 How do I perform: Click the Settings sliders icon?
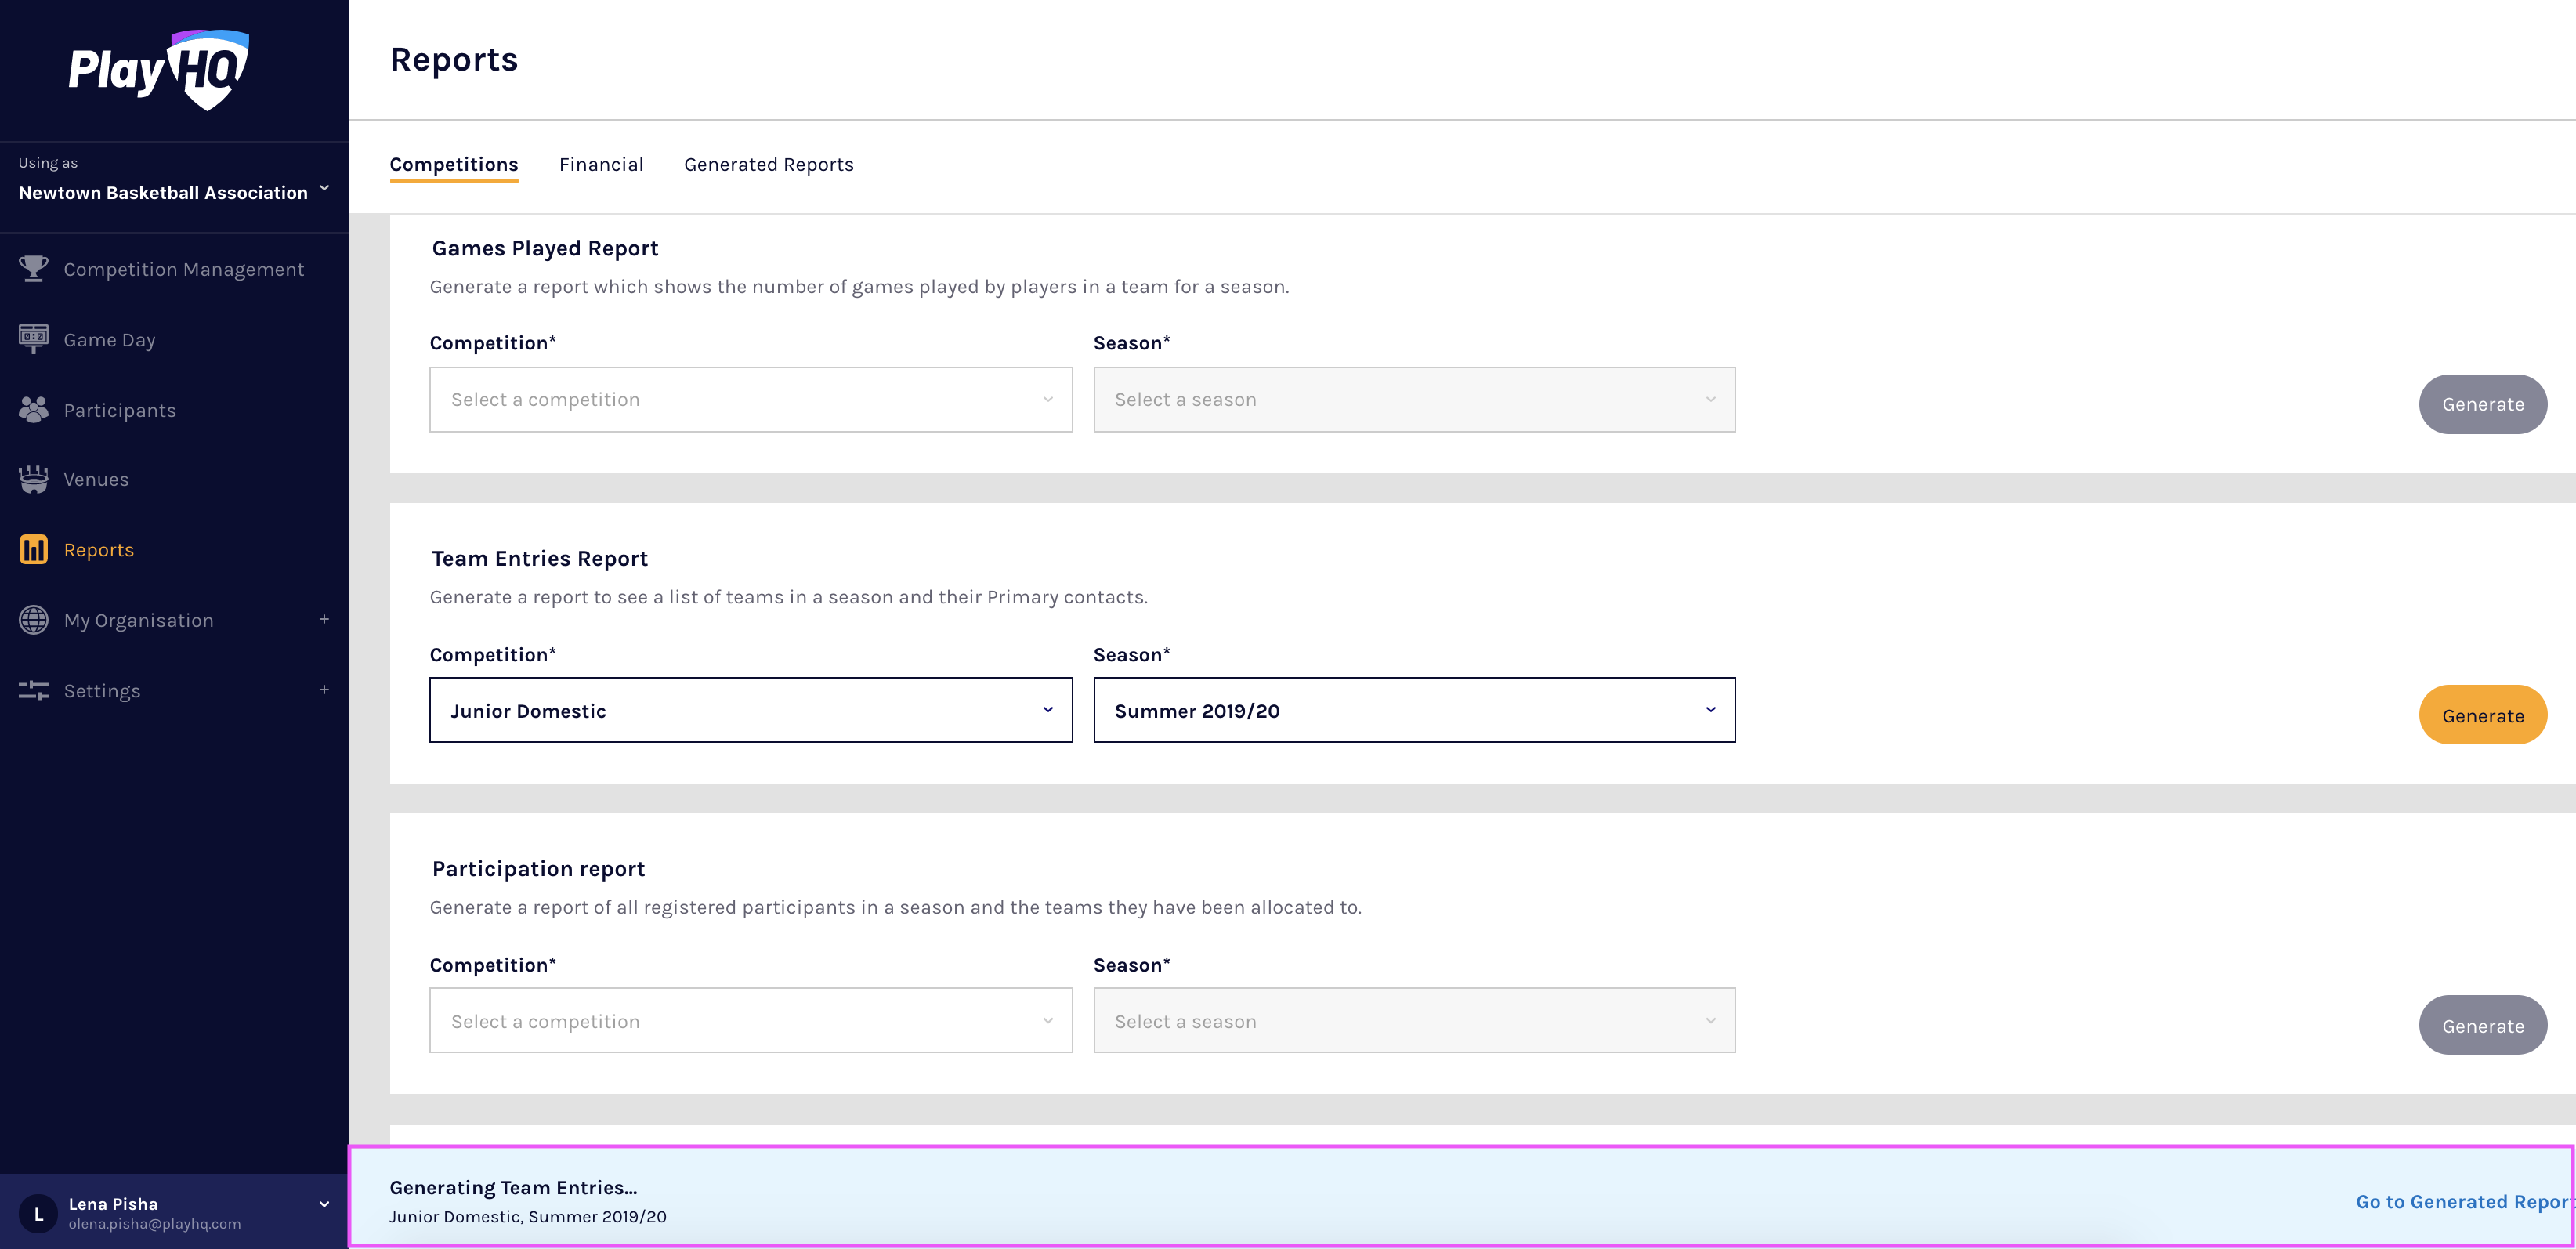click(x=33, y=690)
